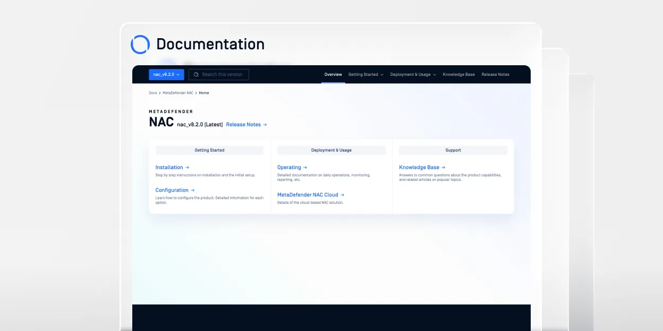Open Knowledge Base in the top navigation

point(458,75)
